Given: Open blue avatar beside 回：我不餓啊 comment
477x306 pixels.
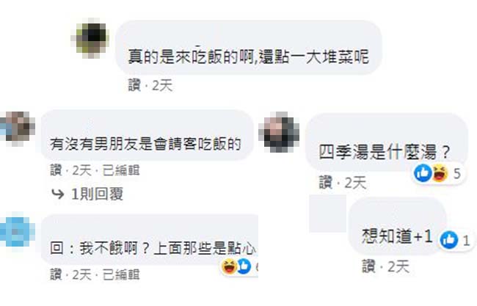Looking at the screenshot, I should (17, 231).
